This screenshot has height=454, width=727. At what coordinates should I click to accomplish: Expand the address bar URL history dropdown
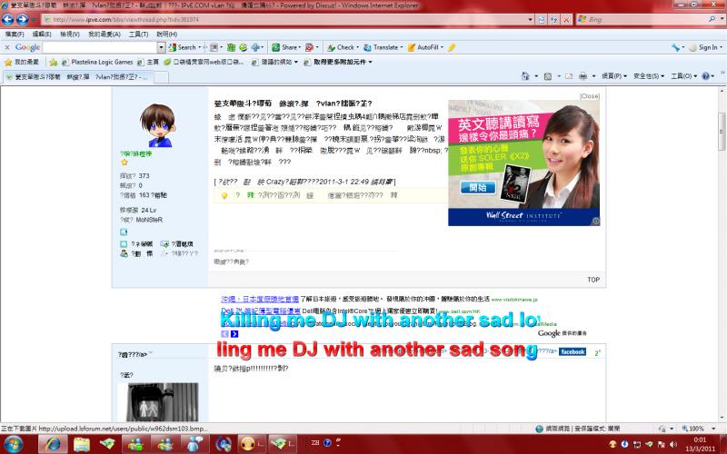click(531, 19)
